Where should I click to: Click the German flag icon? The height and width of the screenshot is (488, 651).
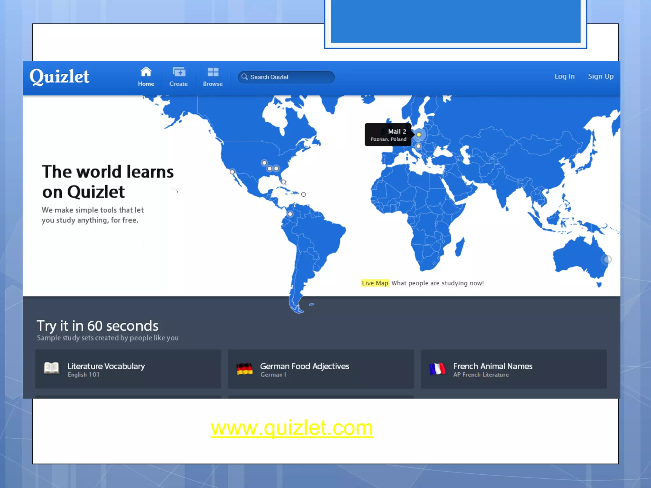point(244,369)
